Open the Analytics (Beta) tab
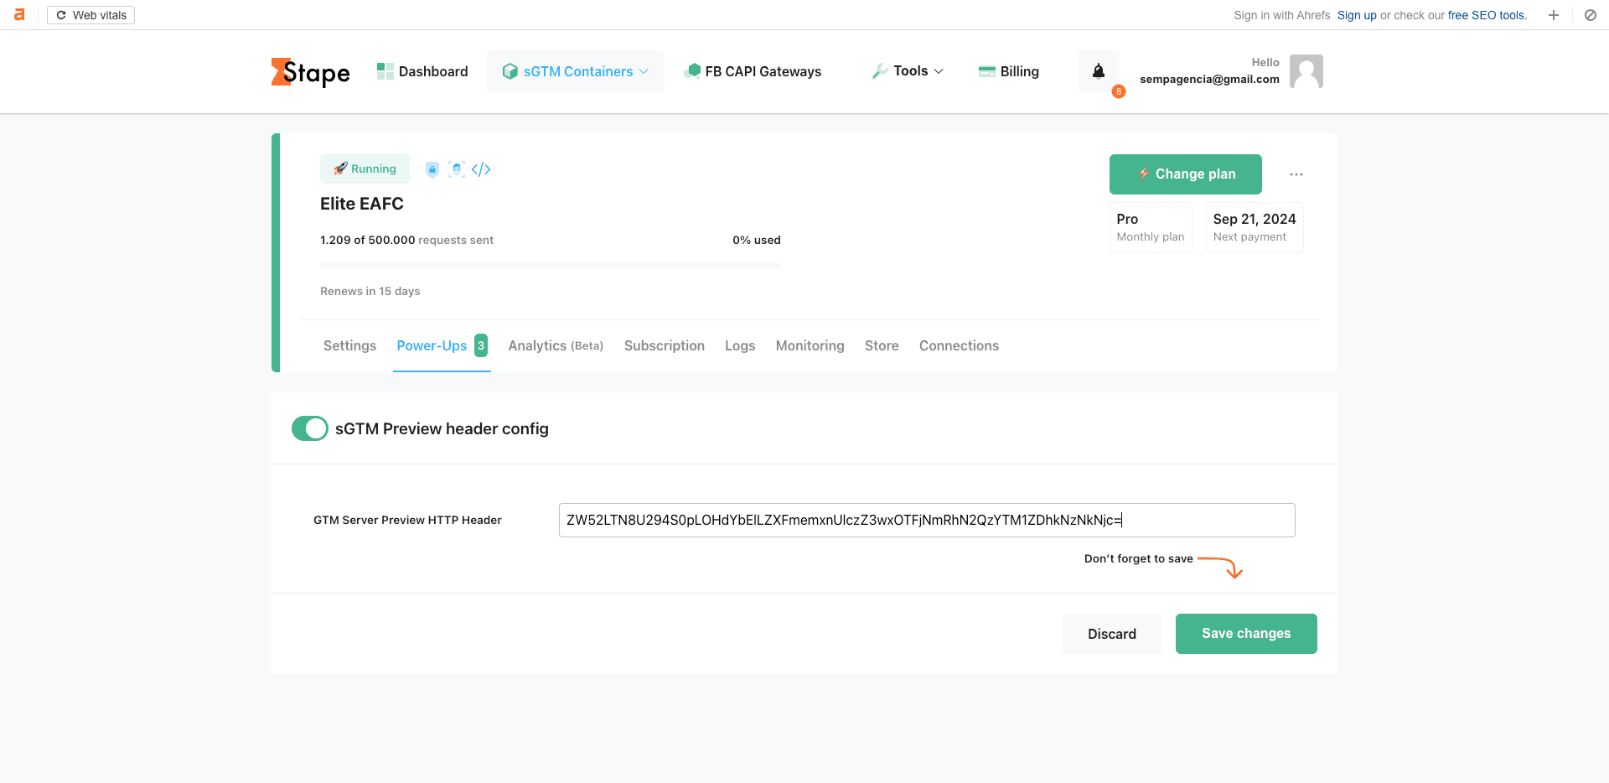Image resolution: width=1609 pixels, height=783 pixels. click(x=556, y=345)
